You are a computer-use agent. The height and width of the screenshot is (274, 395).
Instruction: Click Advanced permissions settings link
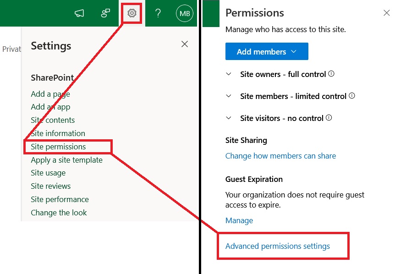click(x=277, y=246)
